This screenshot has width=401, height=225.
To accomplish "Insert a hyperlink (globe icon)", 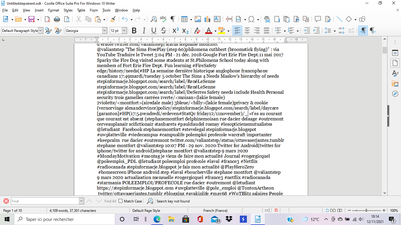I will [x=267, y=19].
